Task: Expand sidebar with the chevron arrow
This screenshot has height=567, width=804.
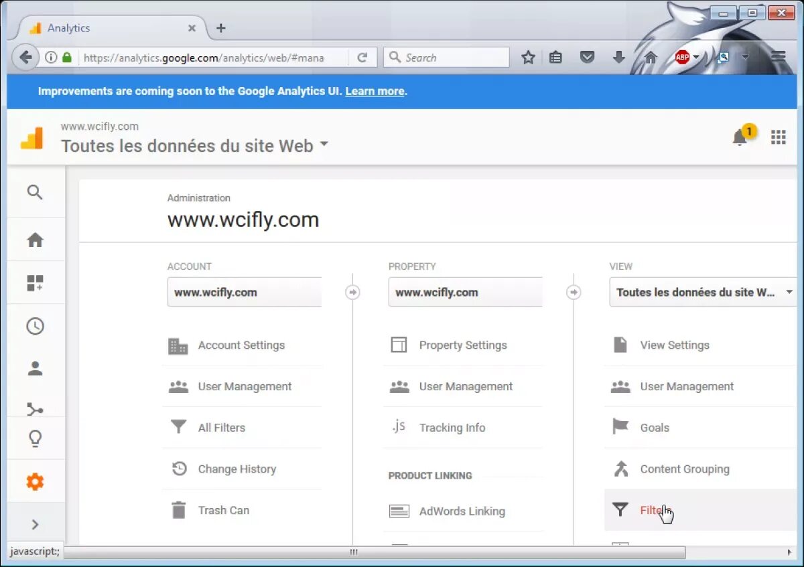Action: pyautogui.click(x=35, y=525)
